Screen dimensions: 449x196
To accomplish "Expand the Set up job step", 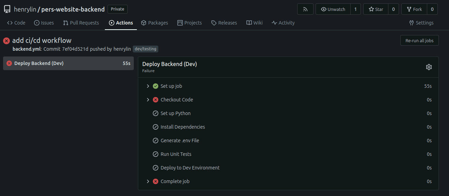I will tap(148, 86).
